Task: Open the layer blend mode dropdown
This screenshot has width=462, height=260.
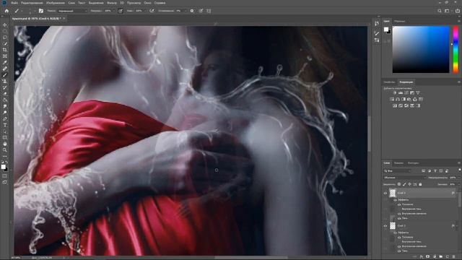Action: point(404,178)
